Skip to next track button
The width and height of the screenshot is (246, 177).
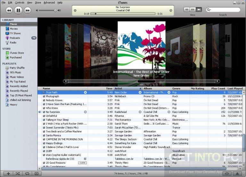[28, 11]
